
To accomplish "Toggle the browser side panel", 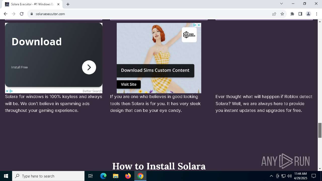I will (x=300, y=14).
